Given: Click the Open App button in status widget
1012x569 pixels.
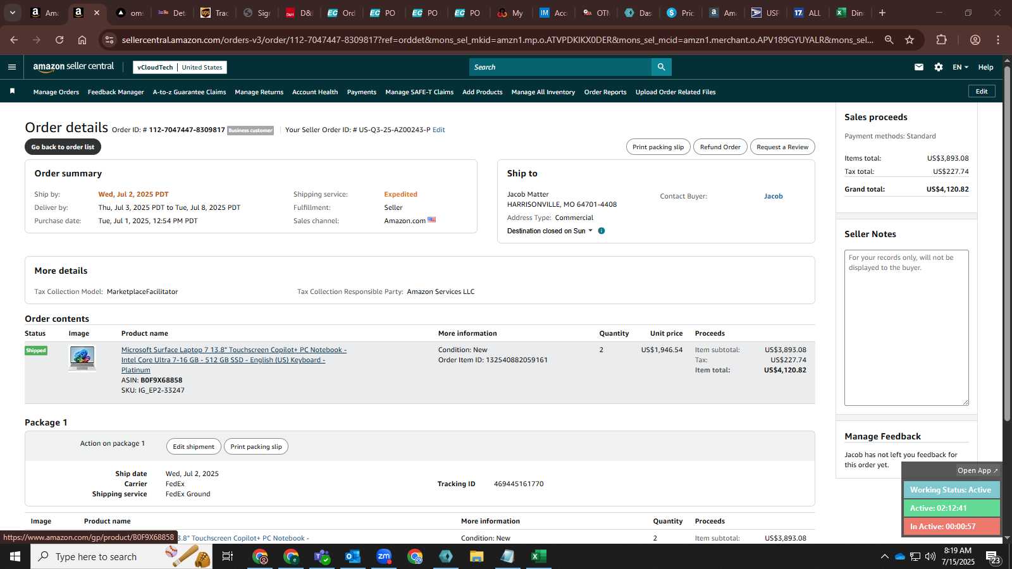Looking at the screenshot, I should (x=977, y=470).
